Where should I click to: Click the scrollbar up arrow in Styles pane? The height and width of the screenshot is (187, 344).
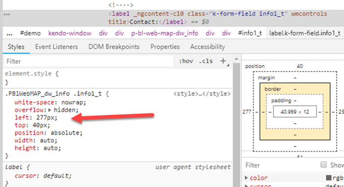tap(236, 59)
